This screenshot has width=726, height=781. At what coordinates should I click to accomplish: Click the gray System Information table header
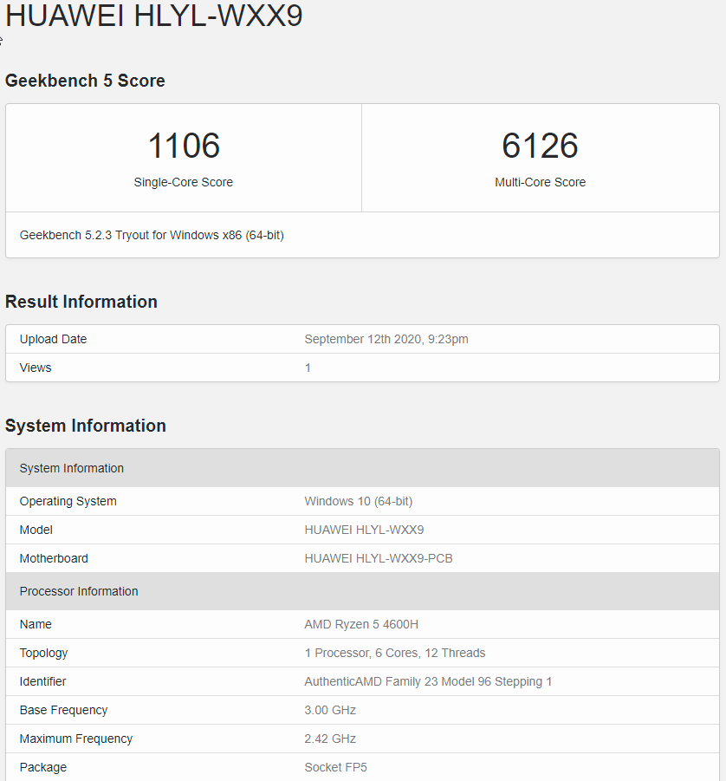coord(362,468)
